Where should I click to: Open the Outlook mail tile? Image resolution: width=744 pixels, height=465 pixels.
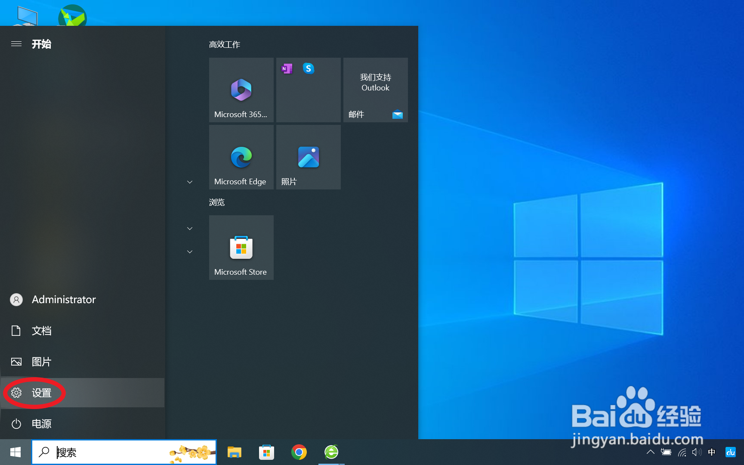coord(375,90)
